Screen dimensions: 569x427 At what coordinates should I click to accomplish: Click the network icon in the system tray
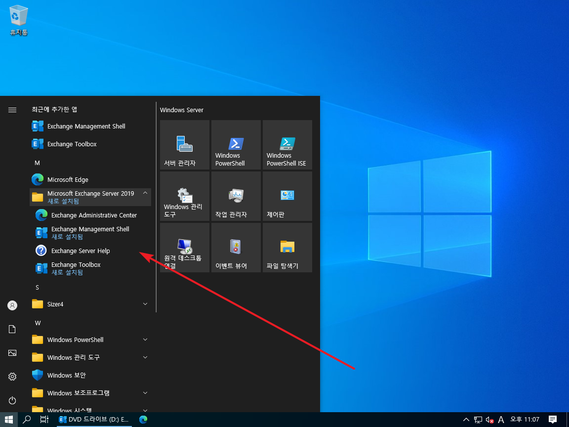pyautogui.click(x=478, y=420)
